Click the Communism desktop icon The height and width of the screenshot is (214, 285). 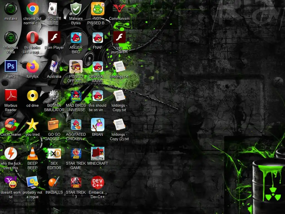pos(119,9)
